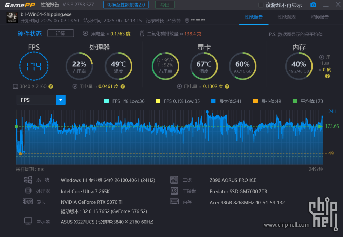The image size is (343, 237).
Task: Click the location pin icon
Action: (x=187, y=21)
